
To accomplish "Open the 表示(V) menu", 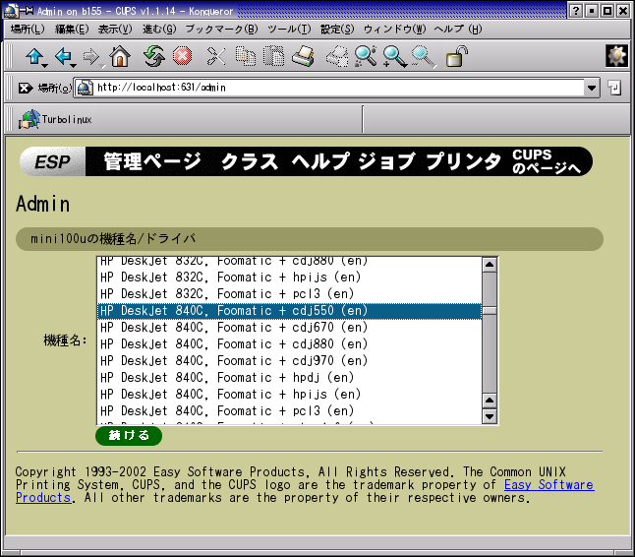I will click(x=115, y=30).
